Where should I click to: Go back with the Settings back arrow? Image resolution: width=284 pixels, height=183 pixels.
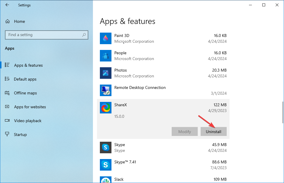(x=7, y=5)
